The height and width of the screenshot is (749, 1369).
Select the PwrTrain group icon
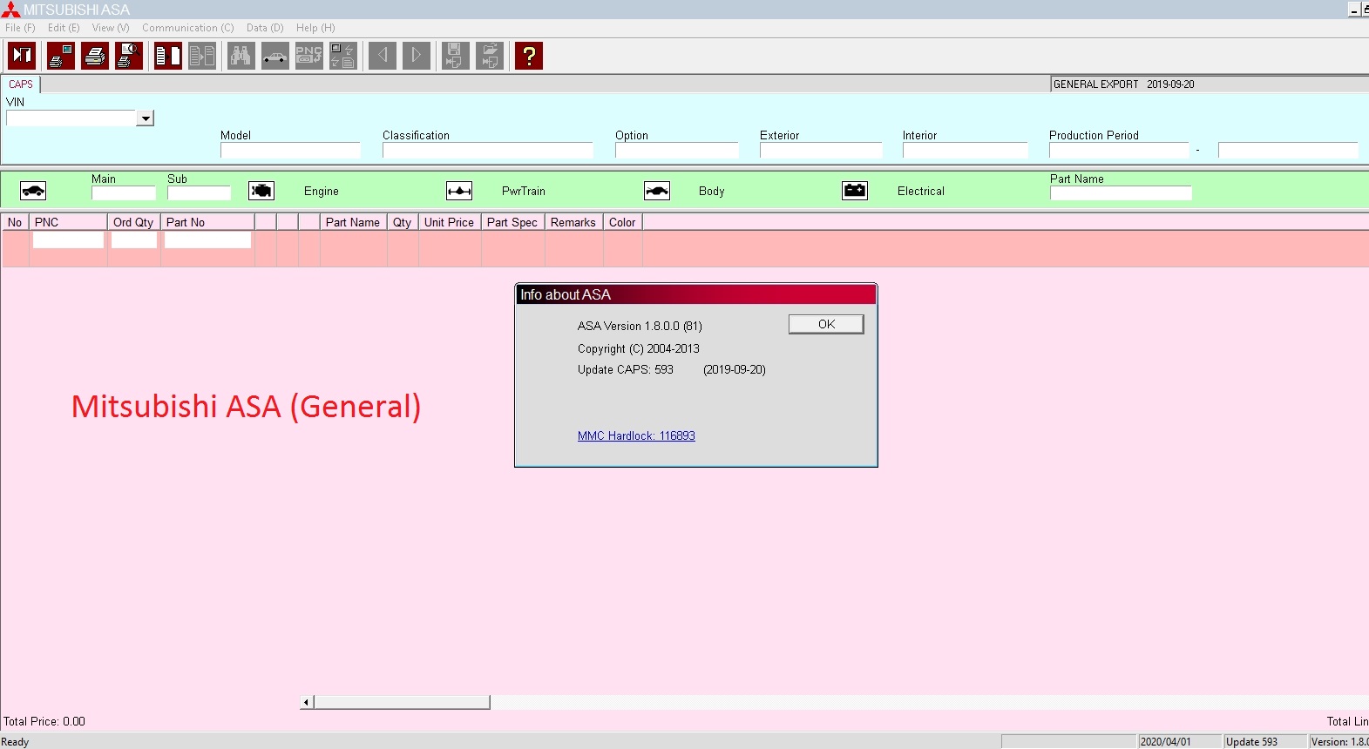[459, 191]
